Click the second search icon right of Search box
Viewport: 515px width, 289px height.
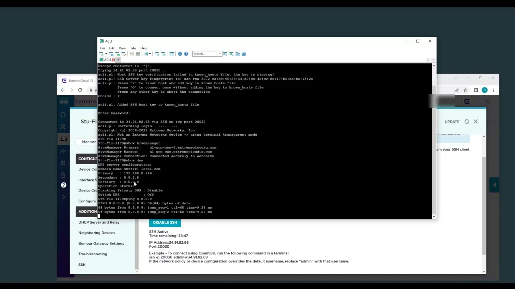(231, 54)
